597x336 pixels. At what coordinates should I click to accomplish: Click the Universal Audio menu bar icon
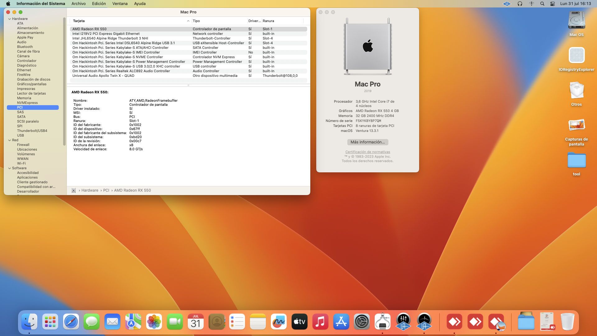click(x=507, y=4)
